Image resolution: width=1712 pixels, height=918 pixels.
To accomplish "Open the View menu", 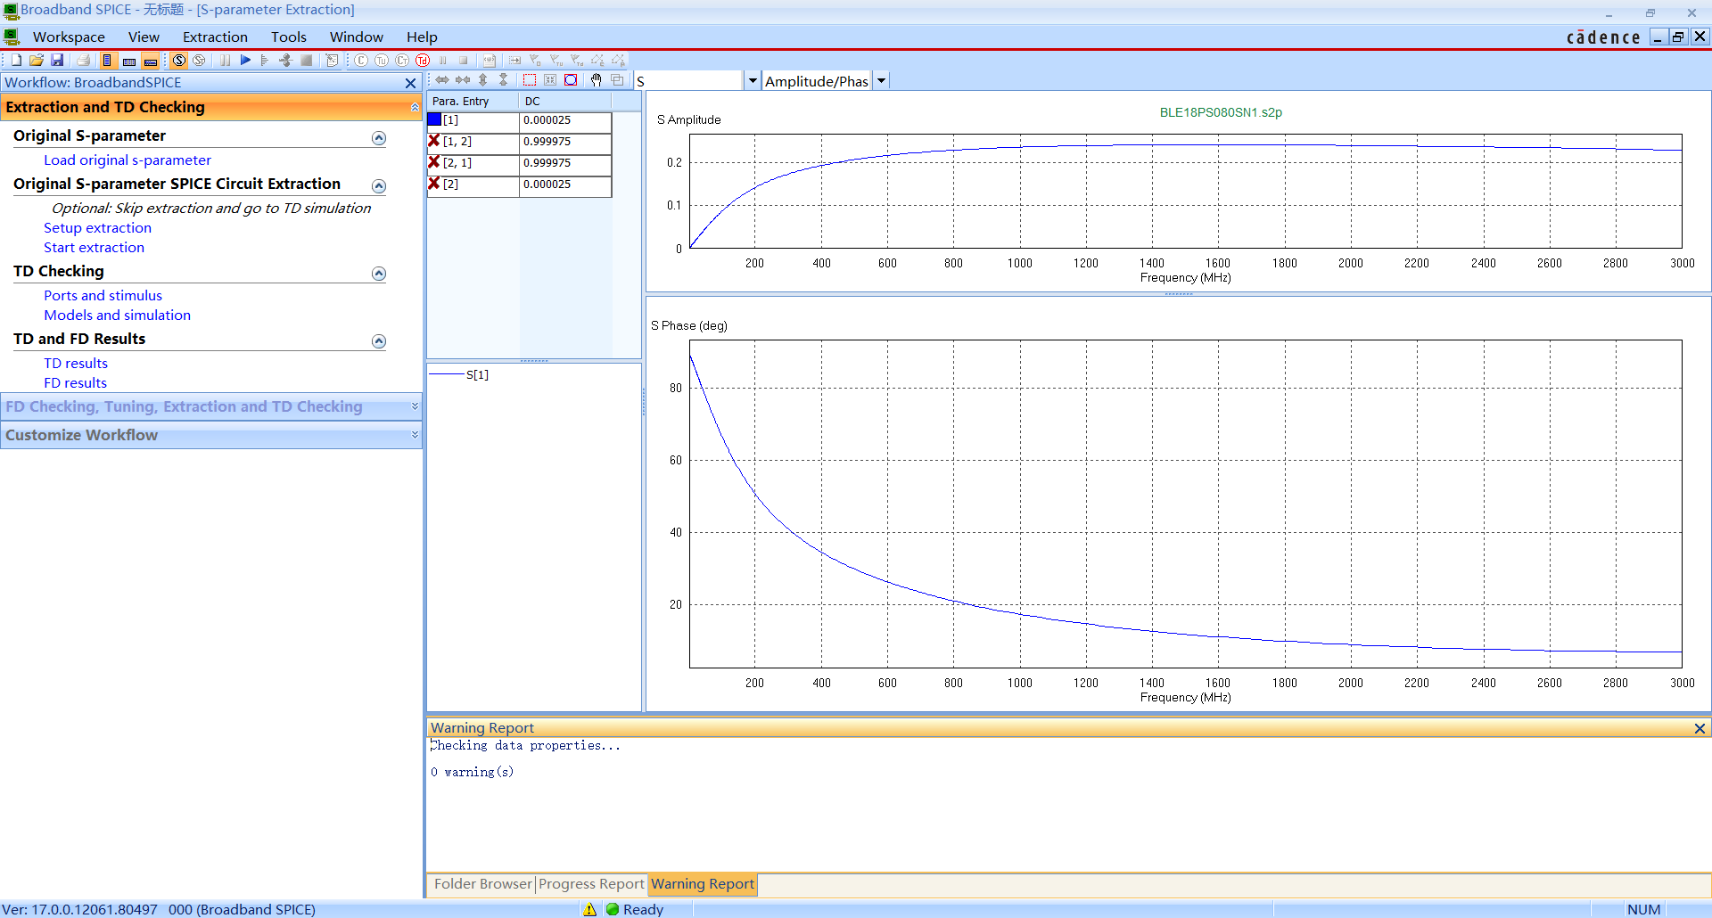I will tap(144, 37).
